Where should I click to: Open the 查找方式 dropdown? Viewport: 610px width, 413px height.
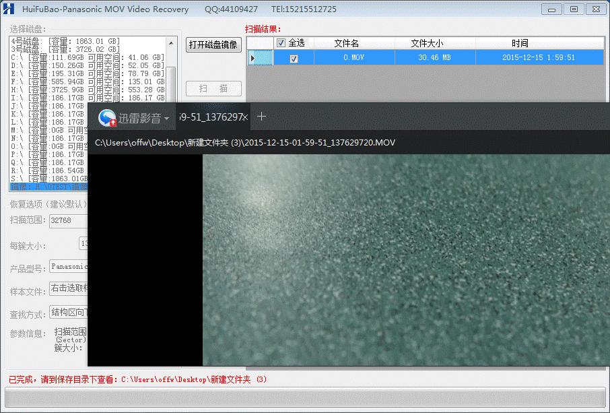click(x=69, y=312)
